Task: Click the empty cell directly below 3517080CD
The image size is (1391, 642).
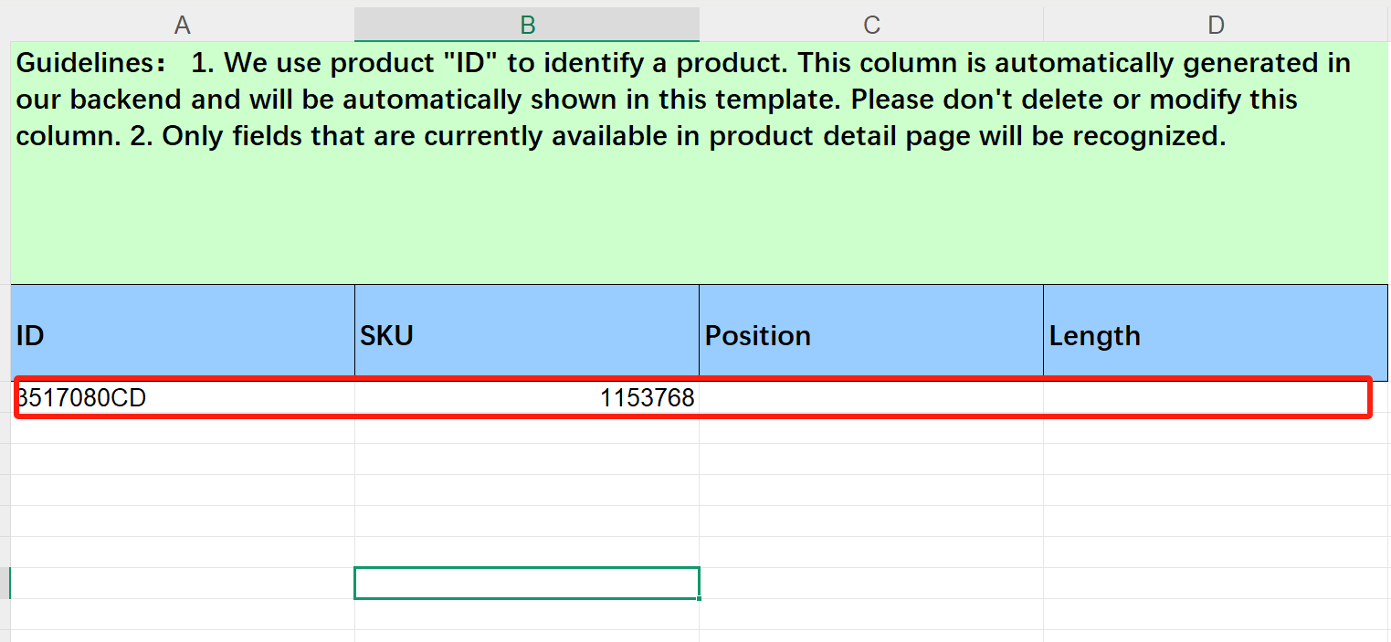Action: [x=183, y=428]
